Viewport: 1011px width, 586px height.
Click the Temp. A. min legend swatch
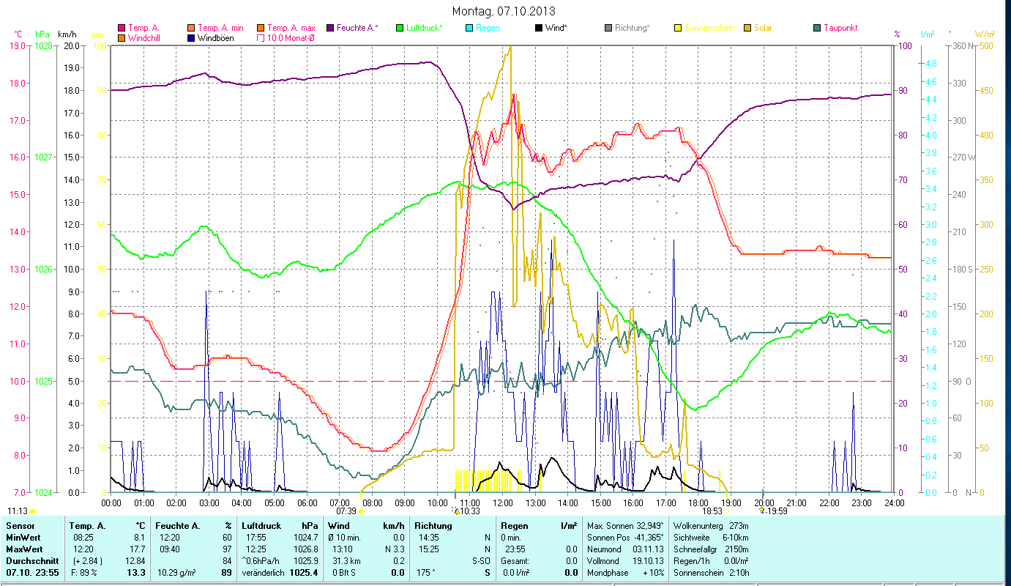(x=191, y=28)
